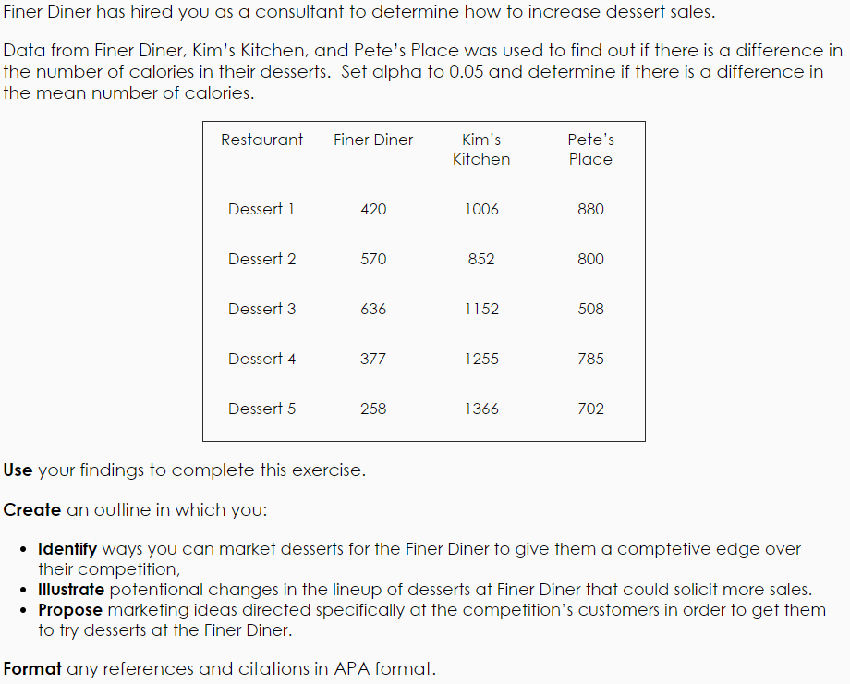
Task: Click the 1152 value in the table
Action: (x=481, y=309)
